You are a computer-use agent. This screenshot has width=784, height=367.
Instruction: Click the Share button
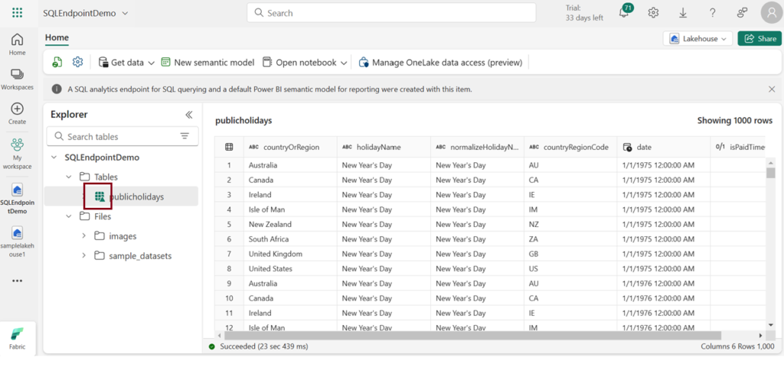click(759, 39)
